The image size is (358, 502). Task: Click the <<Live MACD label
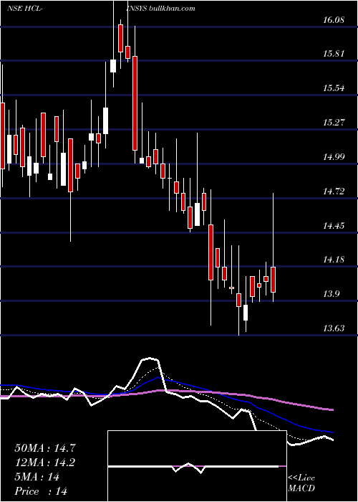(301, 483)
